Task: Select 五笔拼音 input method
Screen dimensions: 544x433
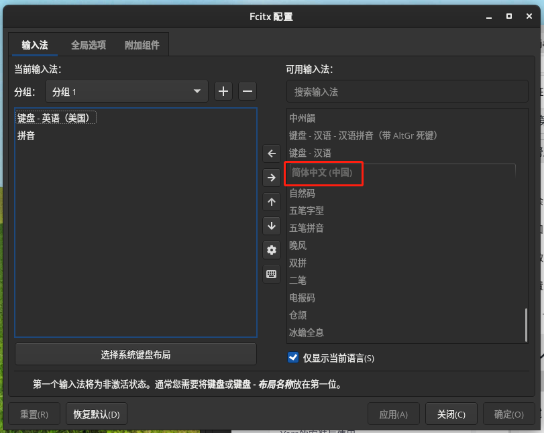Action: [x=406, y=228]
